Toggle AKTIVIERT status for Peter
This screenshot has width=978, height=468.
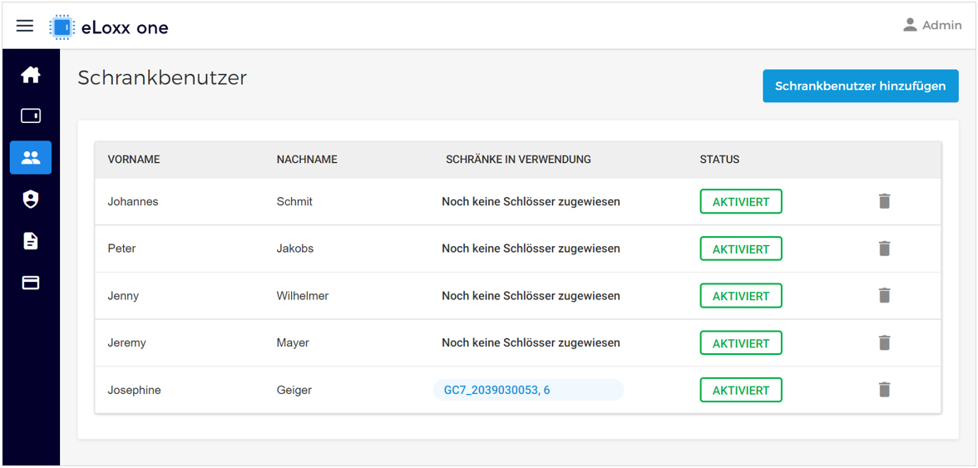point(741,249)
